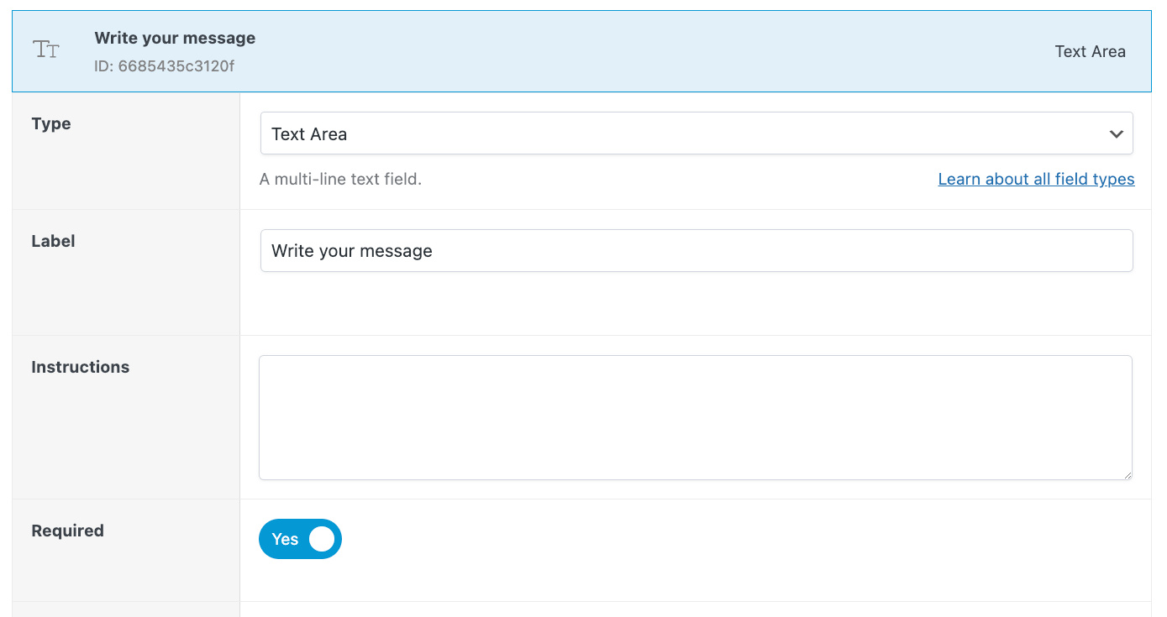1167x617 pixels.
Task: Click the Instructions setting label
Action: (x=81, y=367)
